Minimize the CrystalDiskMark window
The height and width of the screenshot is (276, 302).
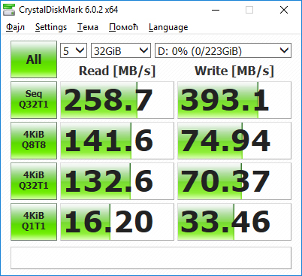pyautogui.click(x=216, y=10)
